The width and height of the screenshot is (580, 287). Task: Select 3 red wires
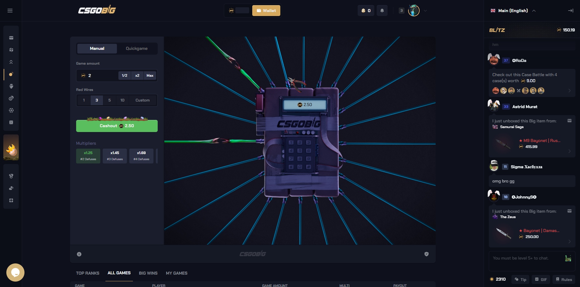click(x=97, y=100)
